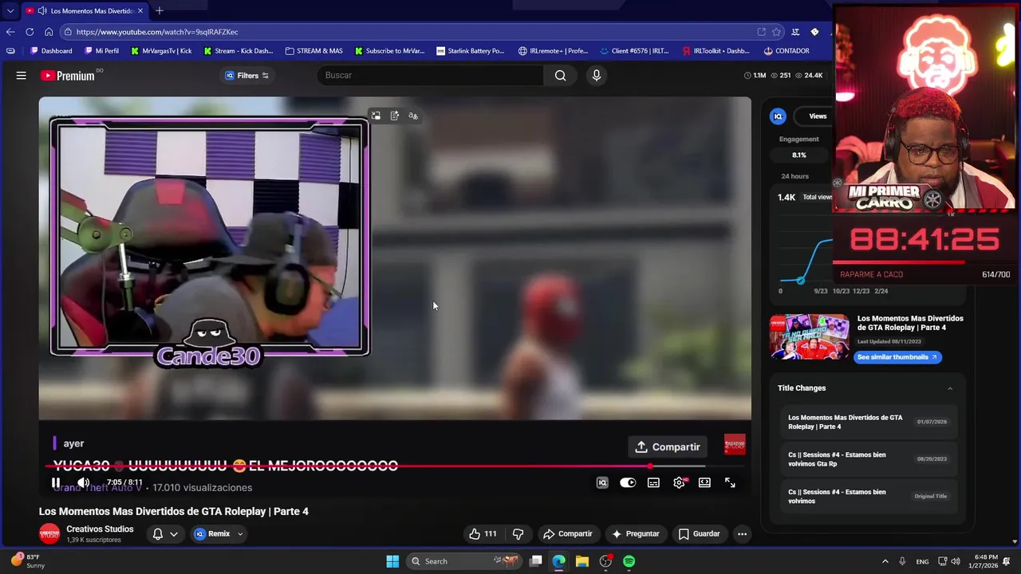Click the vidIQ panel video thumbnail
The height and width of the screenshot is (574, 1021).
[809, 337]
